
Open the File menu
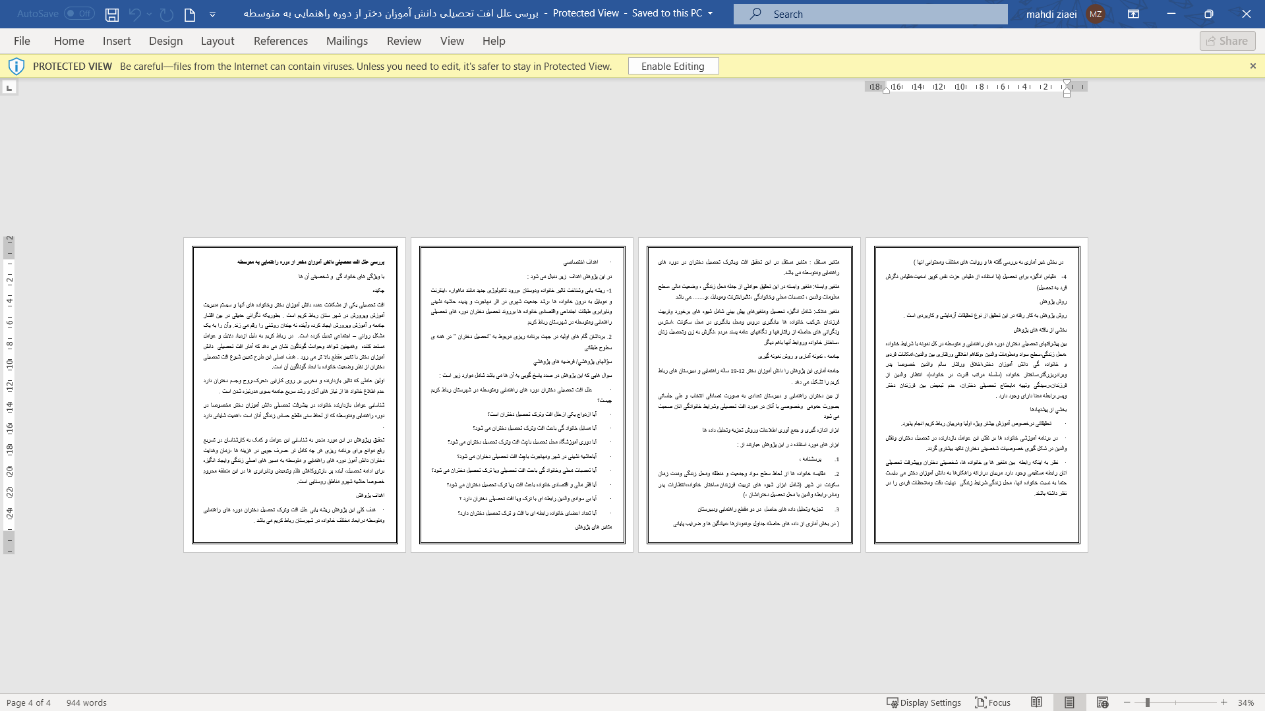click(22, 41)
